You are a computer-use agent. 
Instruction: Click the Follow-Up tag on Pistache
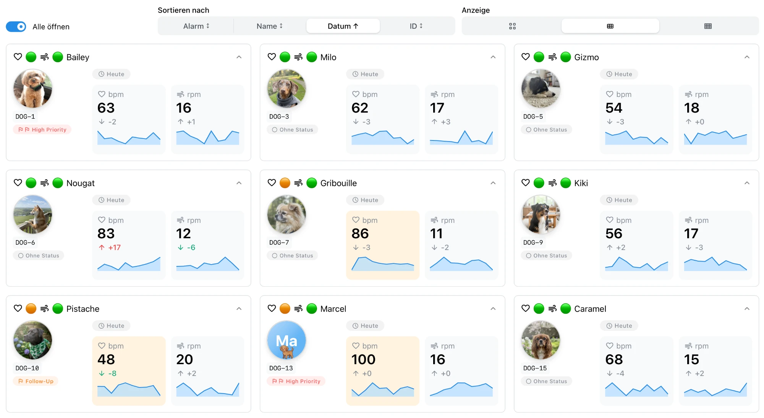[x=36, y=381]
